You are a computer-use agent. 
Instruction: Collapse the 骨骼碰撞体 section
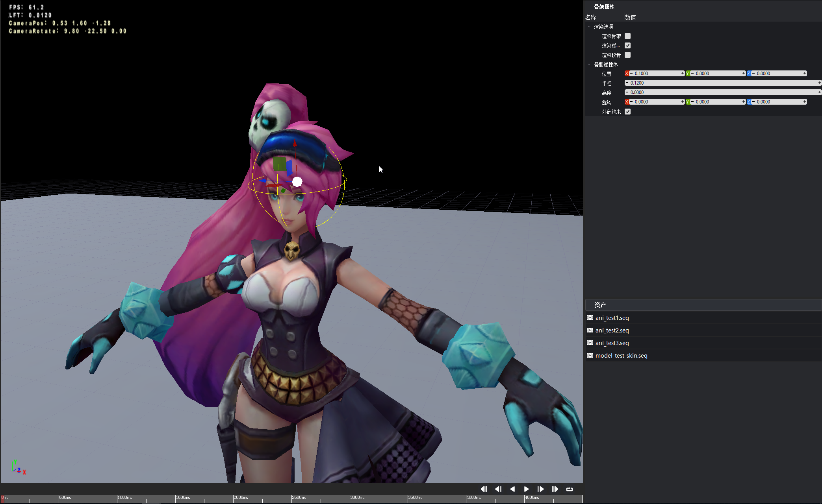pos(589,65)
